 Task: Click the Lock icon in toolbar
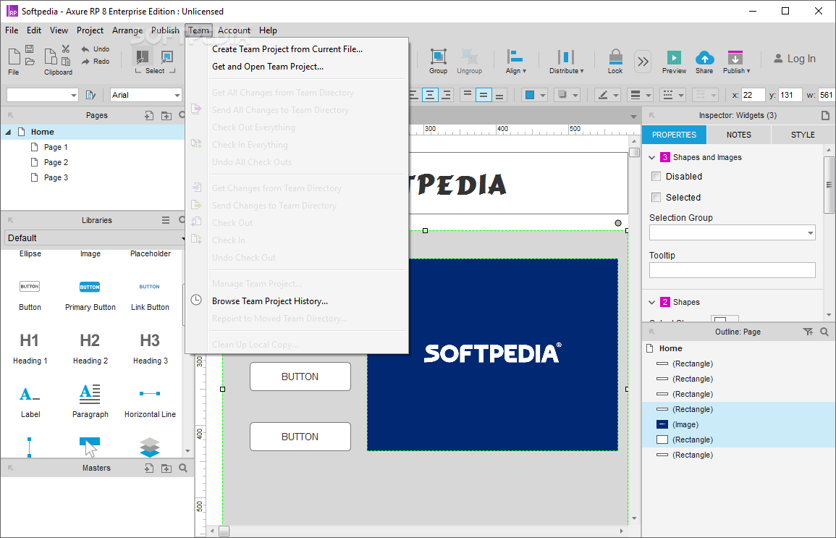tap(615, 56)
